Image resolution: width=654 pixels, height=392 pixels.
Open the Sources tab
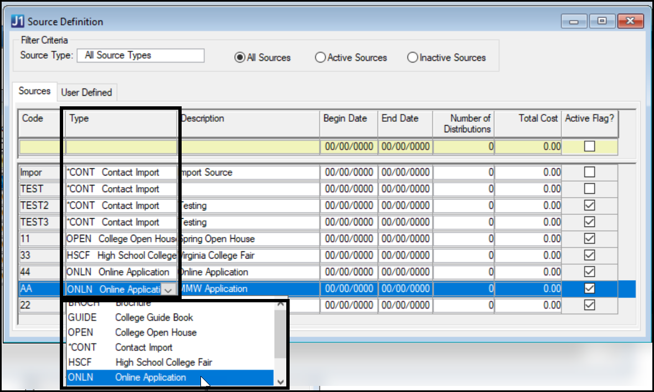pyautogui.click(x=34, y=91)
